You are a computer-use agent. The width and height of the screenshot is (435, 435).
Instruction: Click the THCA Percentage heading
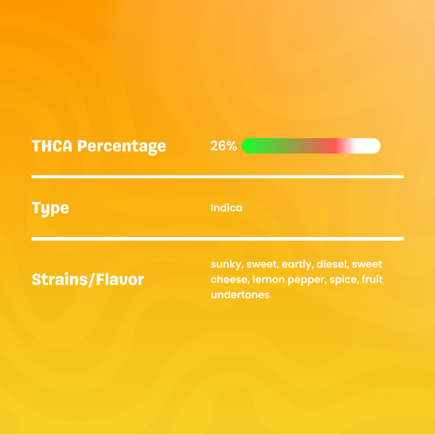(99, 146)
